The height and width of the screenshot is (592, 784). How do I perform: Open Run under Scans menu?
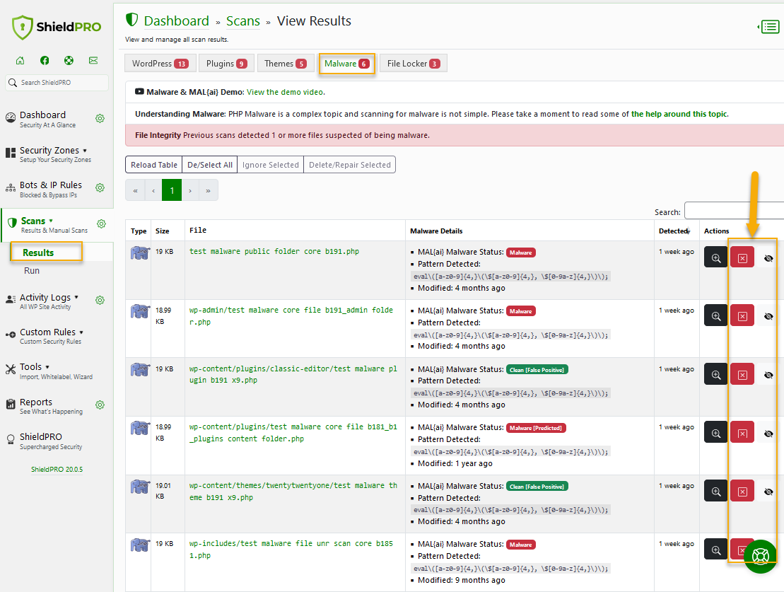tap(32, 270)
